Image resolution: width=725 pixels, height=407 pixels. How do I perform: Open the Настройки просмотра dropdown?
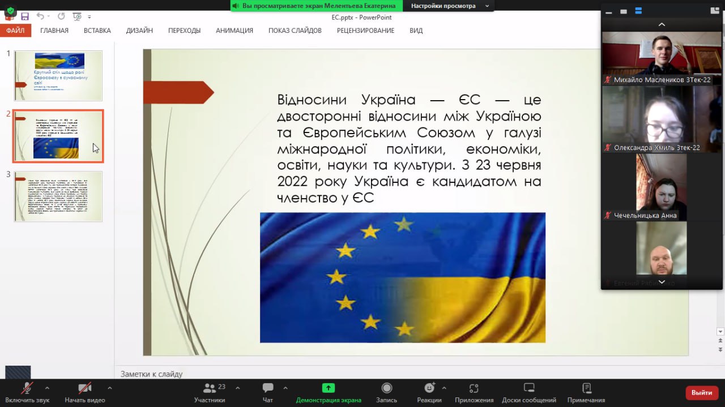(x=448, y=6)
